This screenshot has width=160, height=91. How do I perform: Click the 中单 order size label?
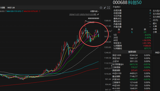coord(155,29)
